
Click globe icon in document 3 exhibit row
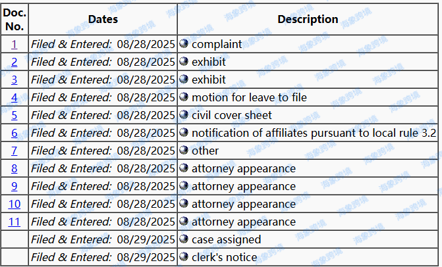coord(184,80)
